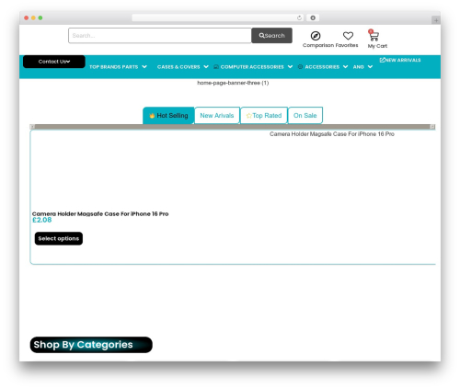Click the product image alt text caption

coord(332,134)
